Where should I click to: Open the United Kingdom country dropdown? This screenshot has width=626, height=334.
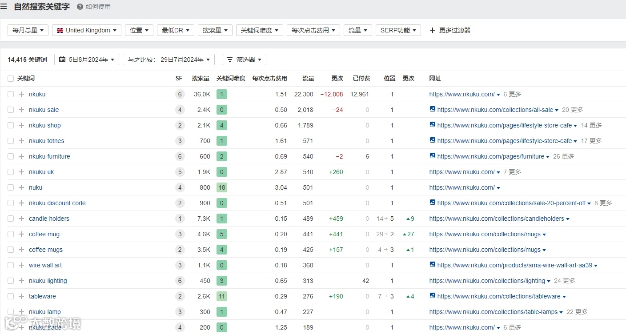87,30
